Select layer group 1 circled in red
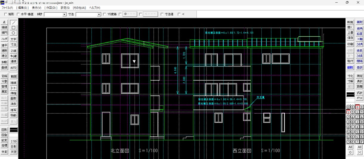 tap(348, 112)
